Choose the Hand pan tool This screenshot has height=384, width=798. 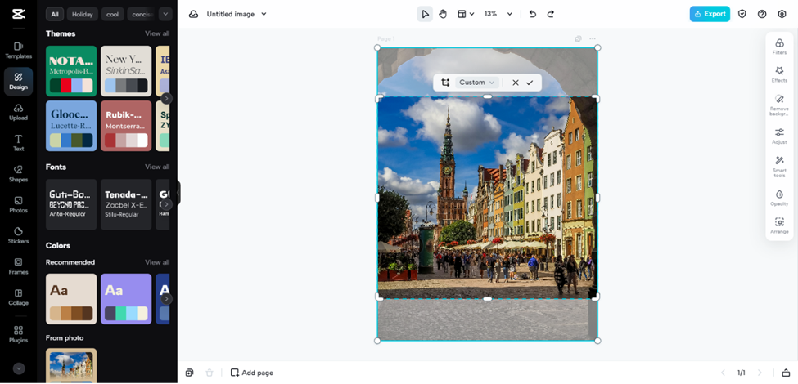443,14
